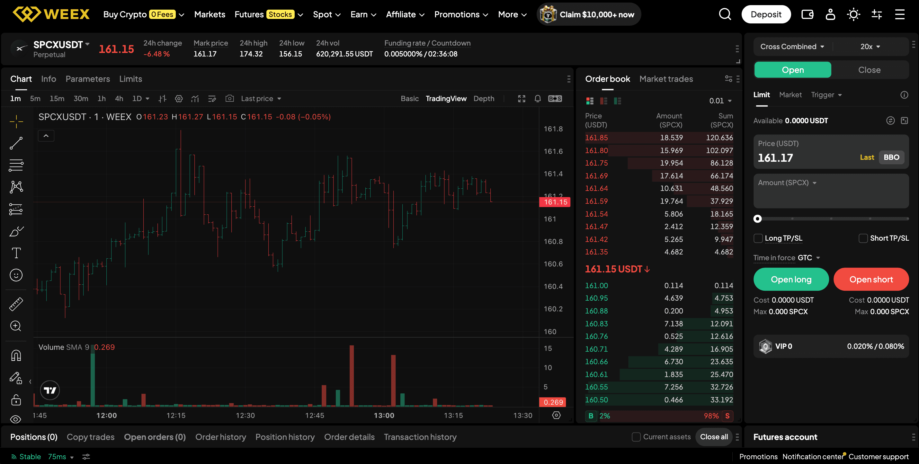The height and width of the screenshot is (464, 919).
Task: Open the Last price dropdown
Action: (261, 99)
